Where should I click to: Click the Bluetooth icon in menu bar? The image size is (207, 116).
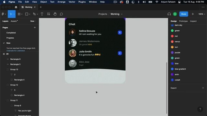138,2
